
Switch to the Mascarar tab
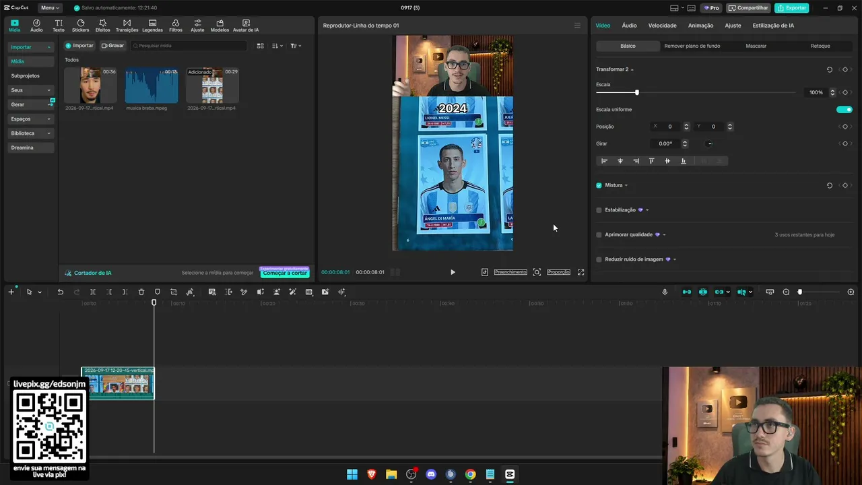[756, 46]
